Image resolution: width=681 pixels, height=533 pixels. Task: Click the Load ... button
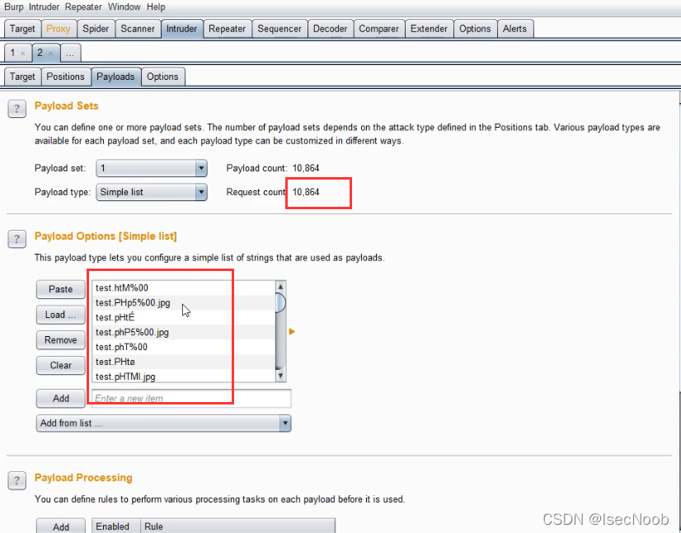(x=61, y=315)
